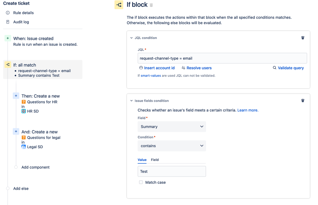Click the Audit log document icon

pos(8,22)
